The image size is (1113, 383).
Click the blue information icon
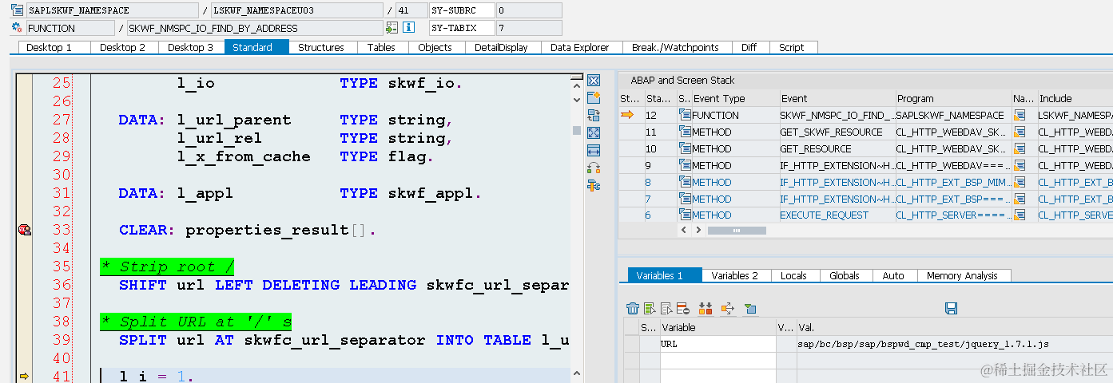pyautogui.click(x=408, y=28)
